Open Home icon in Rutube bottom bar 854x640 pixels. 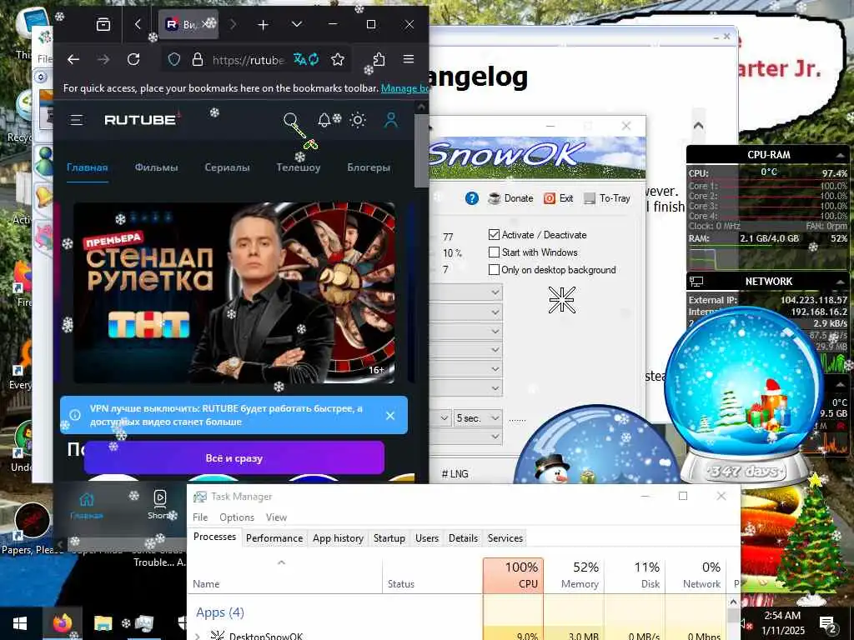87,504
